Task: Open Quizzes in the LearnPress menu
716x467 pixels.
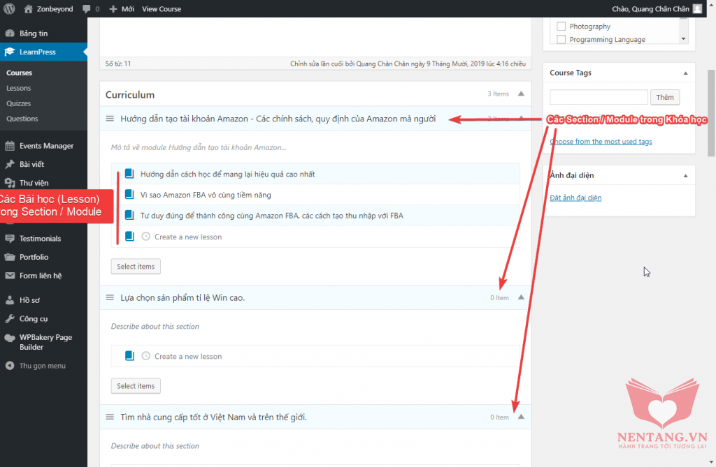Action: tap(19, 103)
